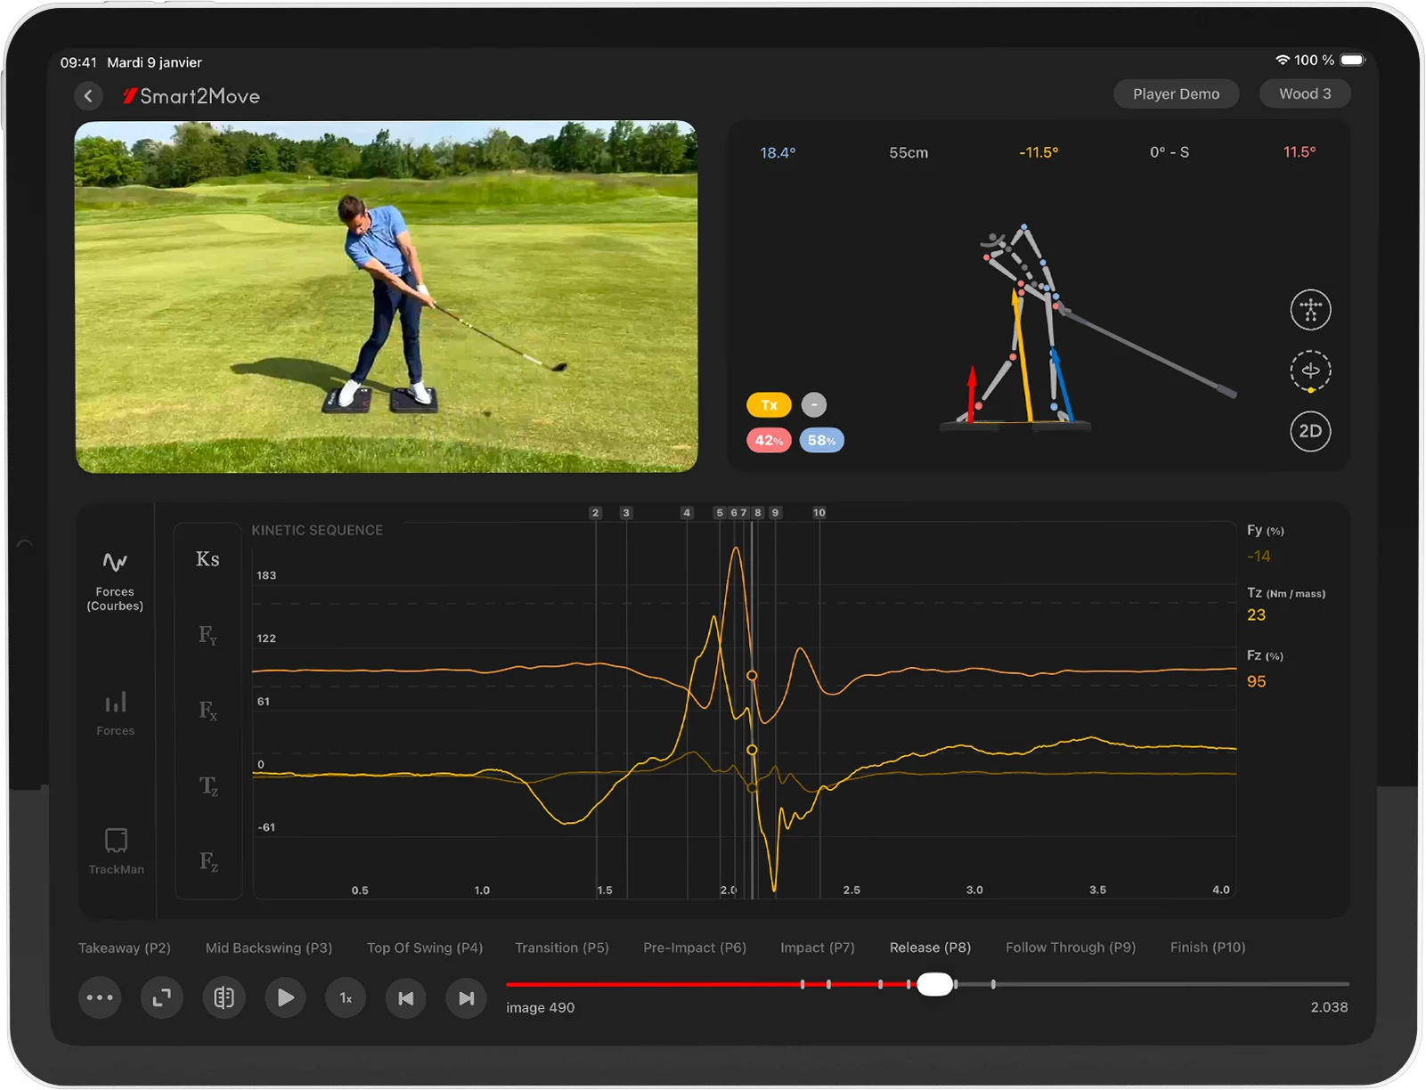Change the 1x playback speed
The width and height of the screenshot is (1426, 1090).
point(346,998)
